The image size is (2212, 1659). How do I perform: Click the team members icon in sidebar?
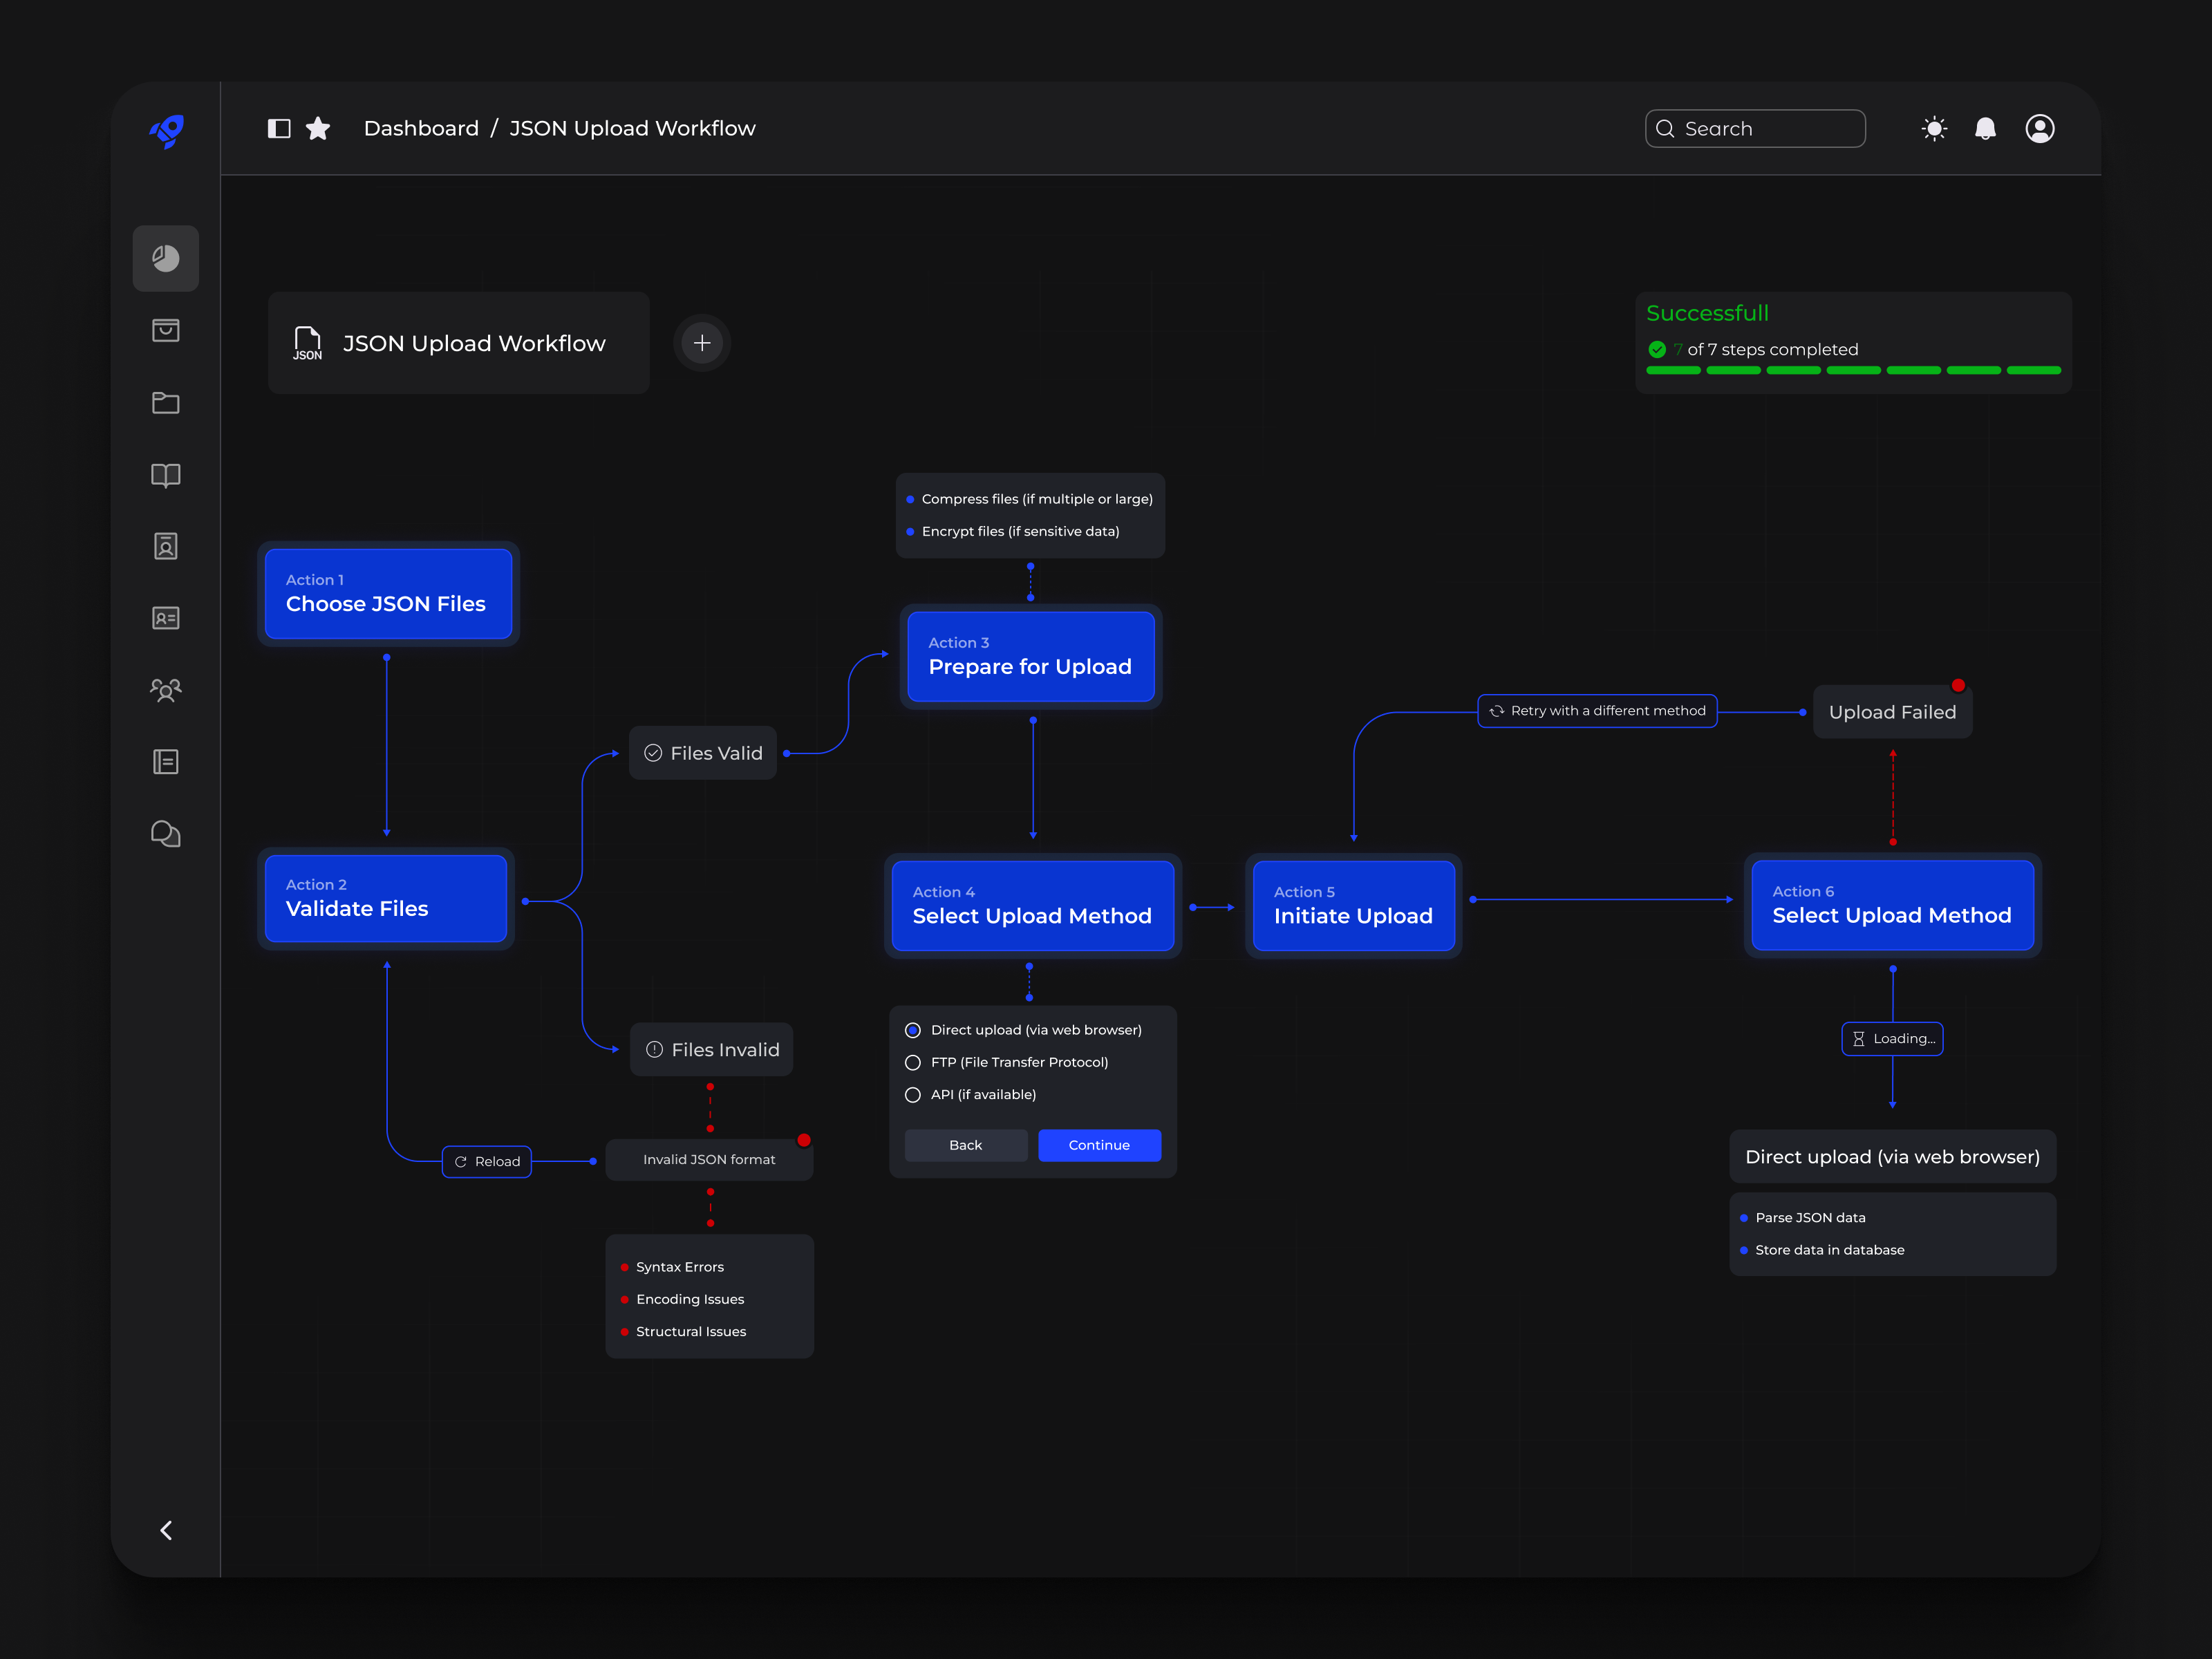point(165,689)
